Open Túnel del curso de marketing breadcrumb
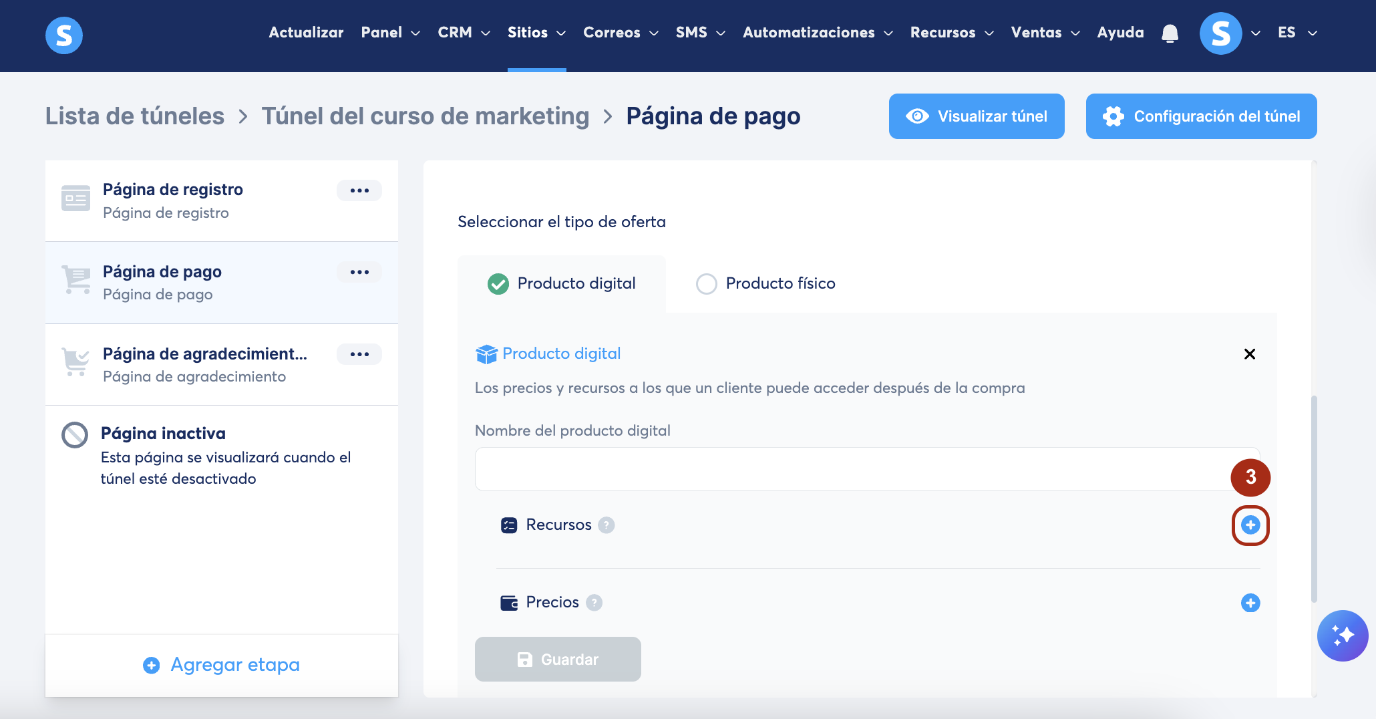This screenshot has height=719, width=1376. pos(425,116)
